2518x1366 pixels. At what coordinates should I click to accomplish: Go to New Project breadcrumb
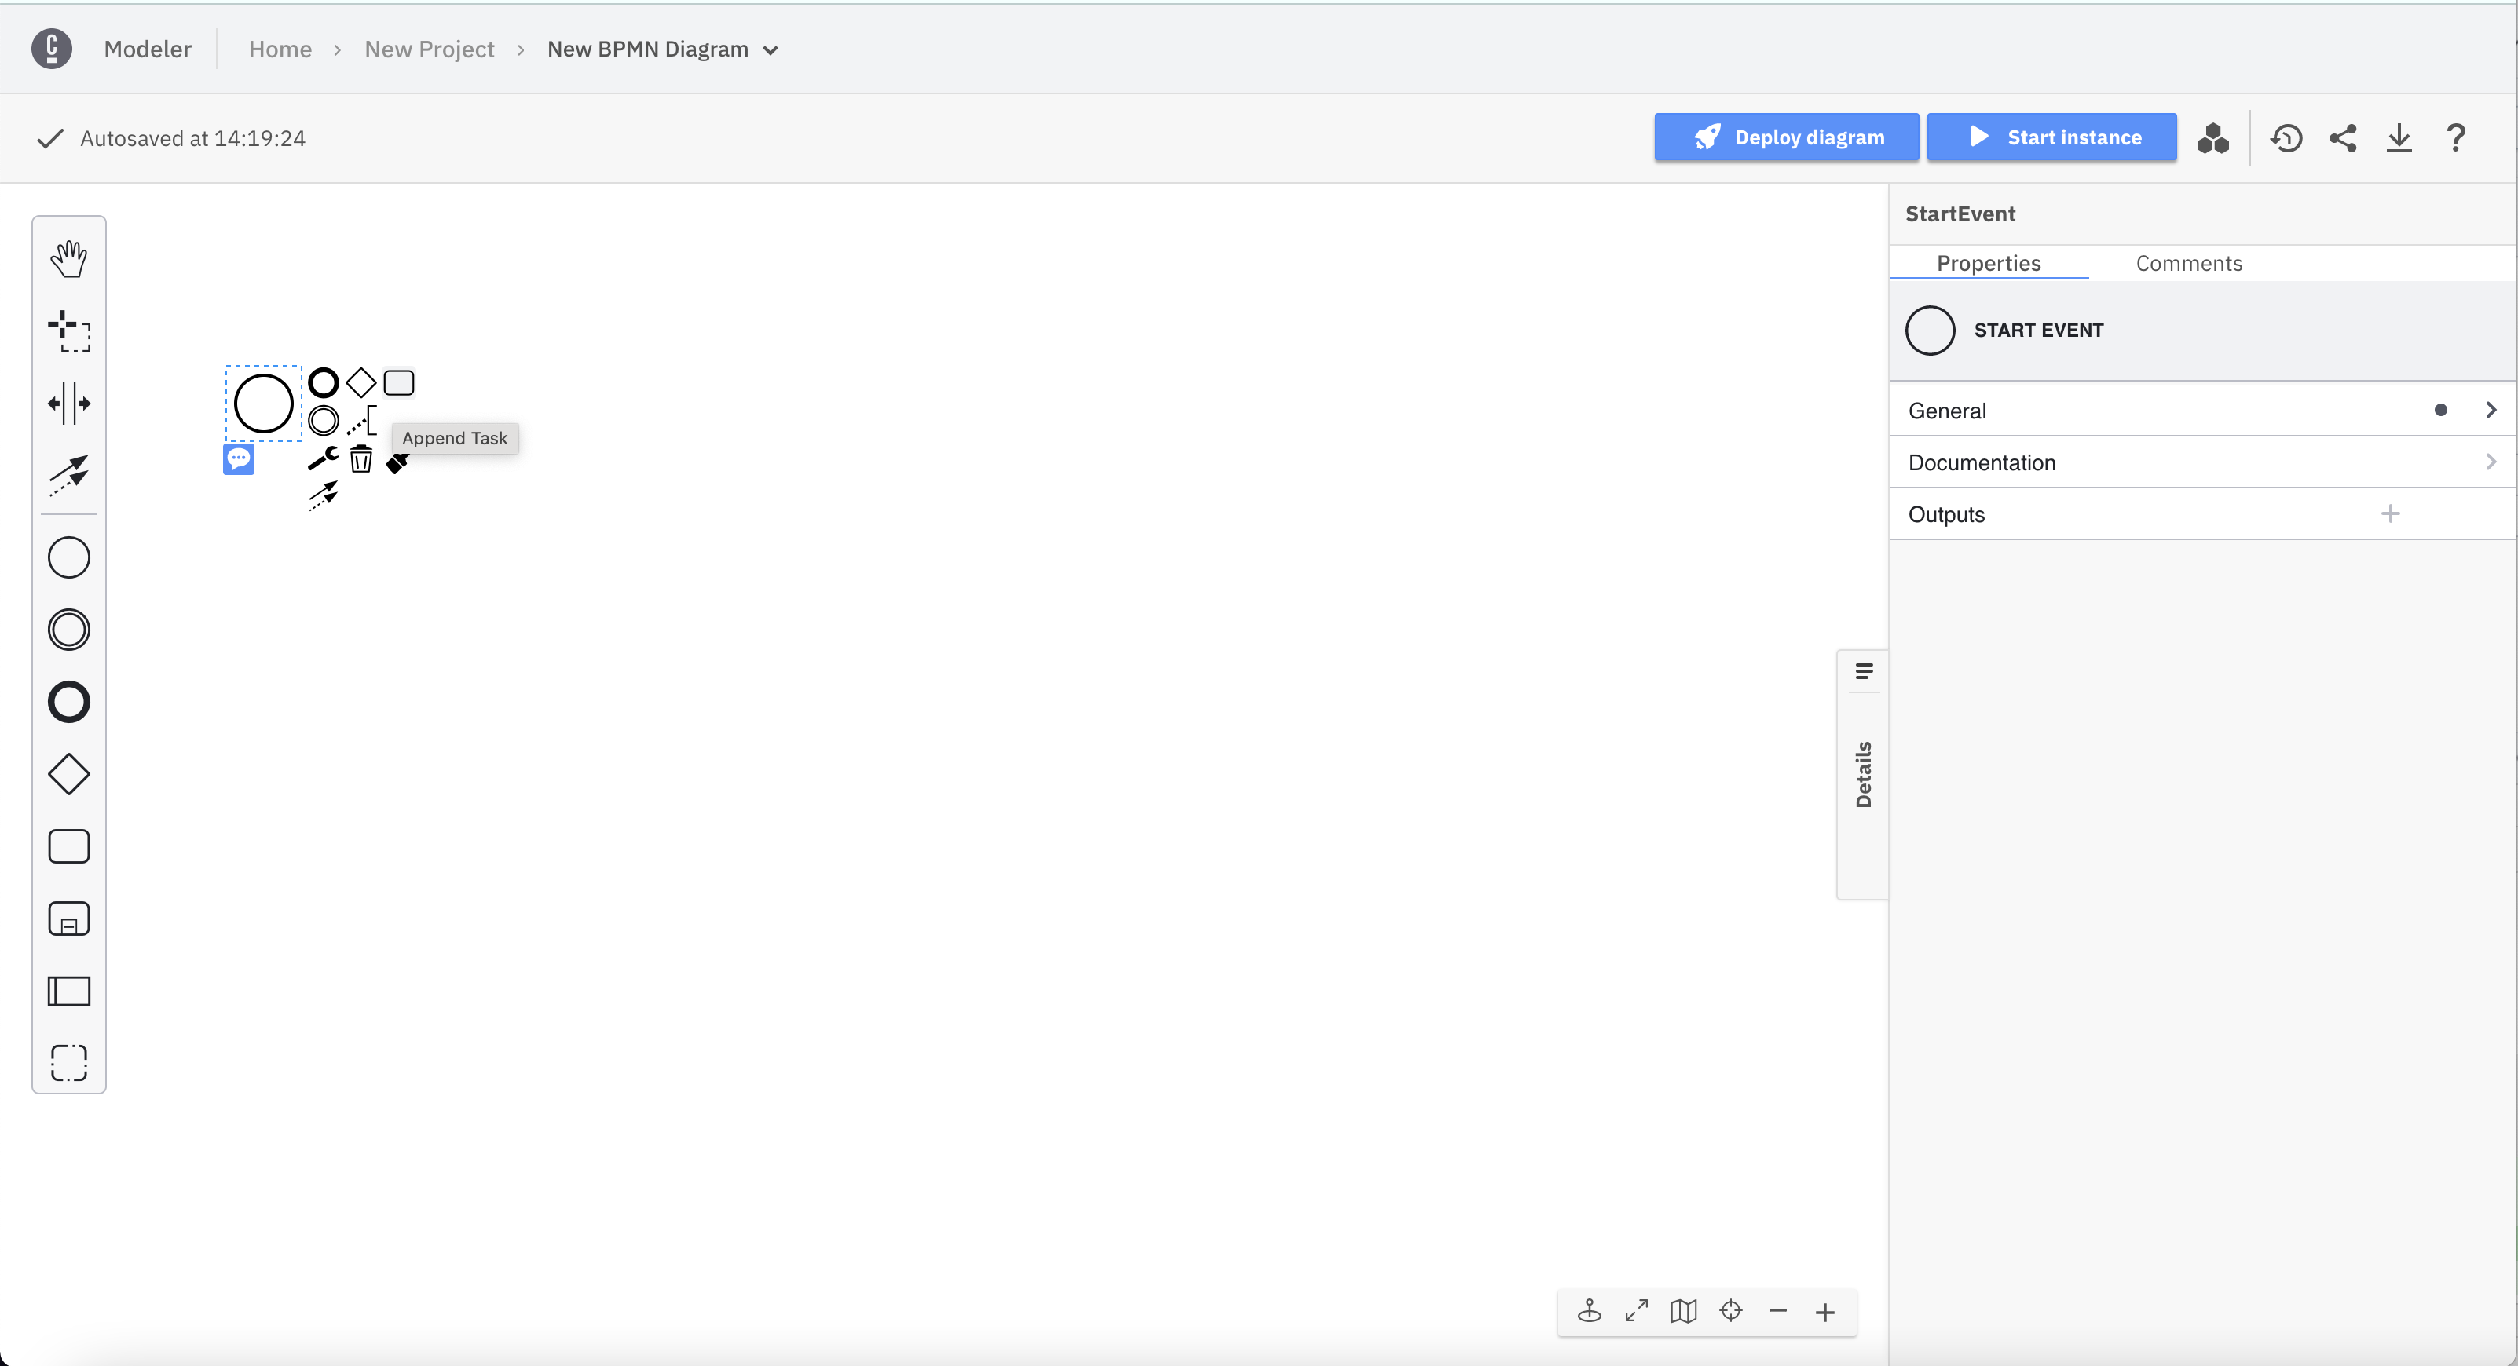click(429, 49)
